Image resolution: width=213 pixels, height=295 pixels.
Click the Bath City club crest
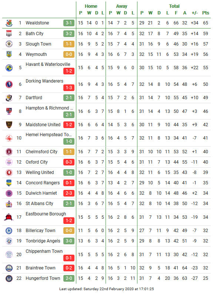pos(9,34)
